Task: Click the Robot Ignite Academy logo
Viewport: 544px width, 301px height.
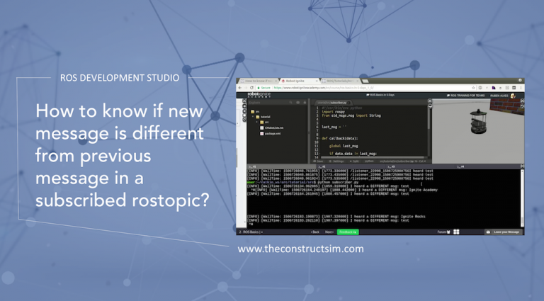Action: click(259, 95)
